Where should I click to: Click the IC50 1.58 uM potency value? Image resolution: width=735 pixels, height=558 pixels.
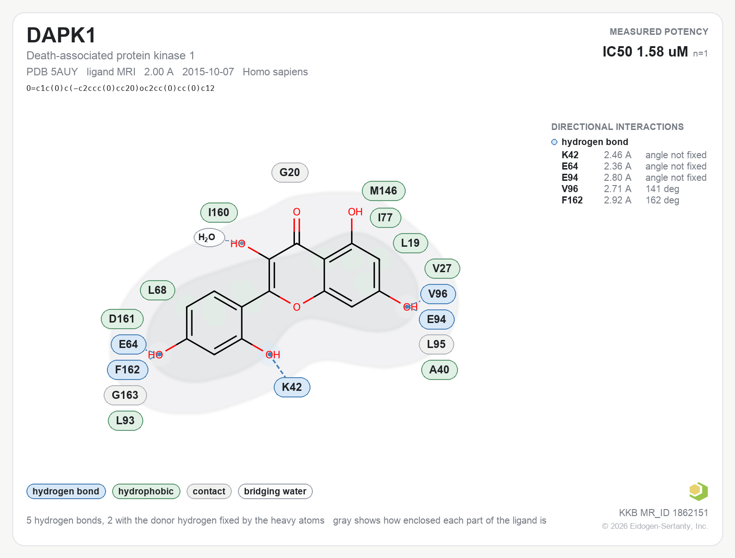coord(645,51)
